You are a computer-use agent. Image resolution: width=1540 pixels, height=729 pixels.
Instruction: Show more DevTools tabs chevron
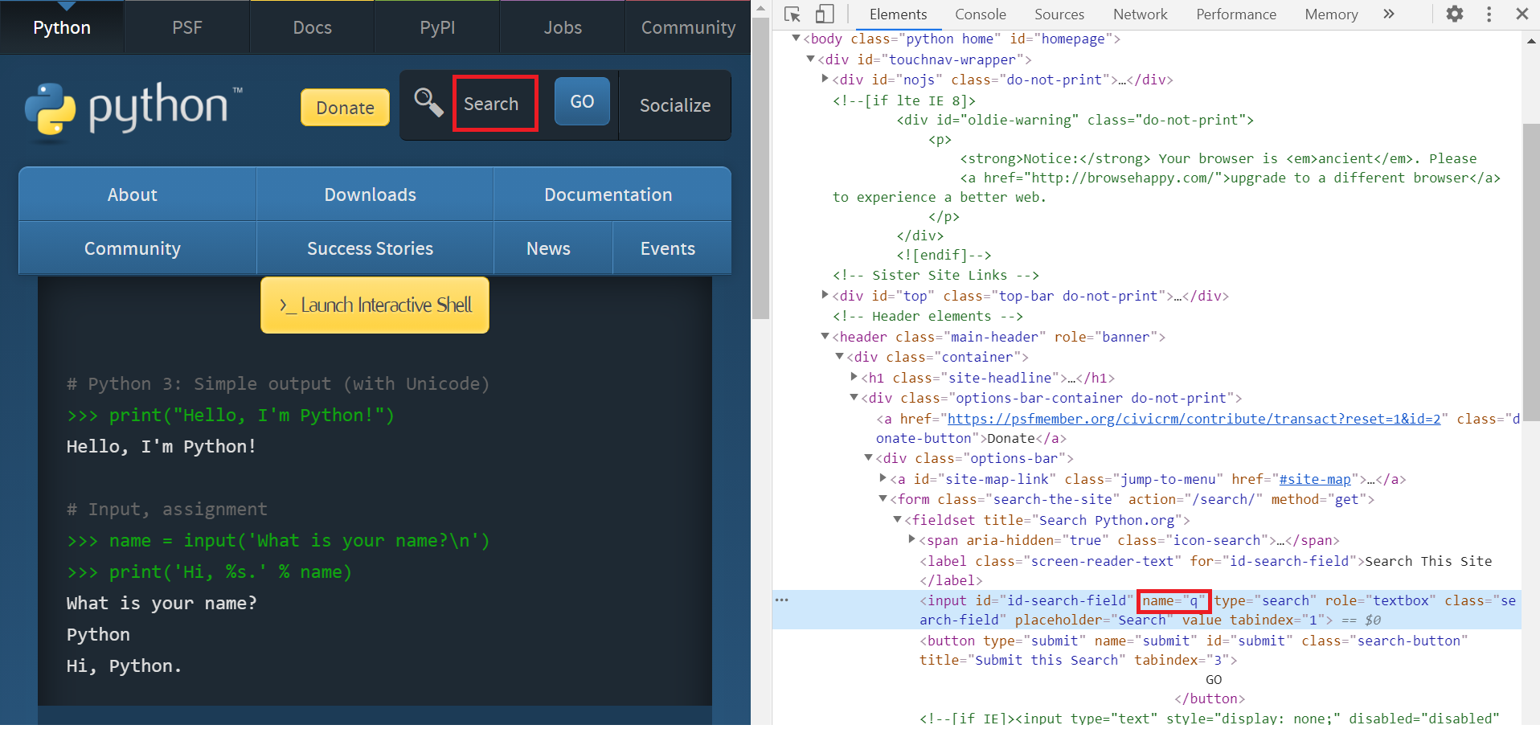coord(1388,14)
